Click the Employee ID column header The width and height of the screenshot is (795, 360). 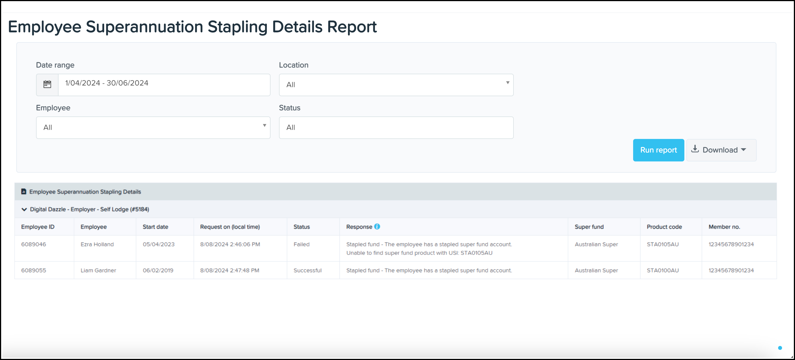tap(38, 226)
